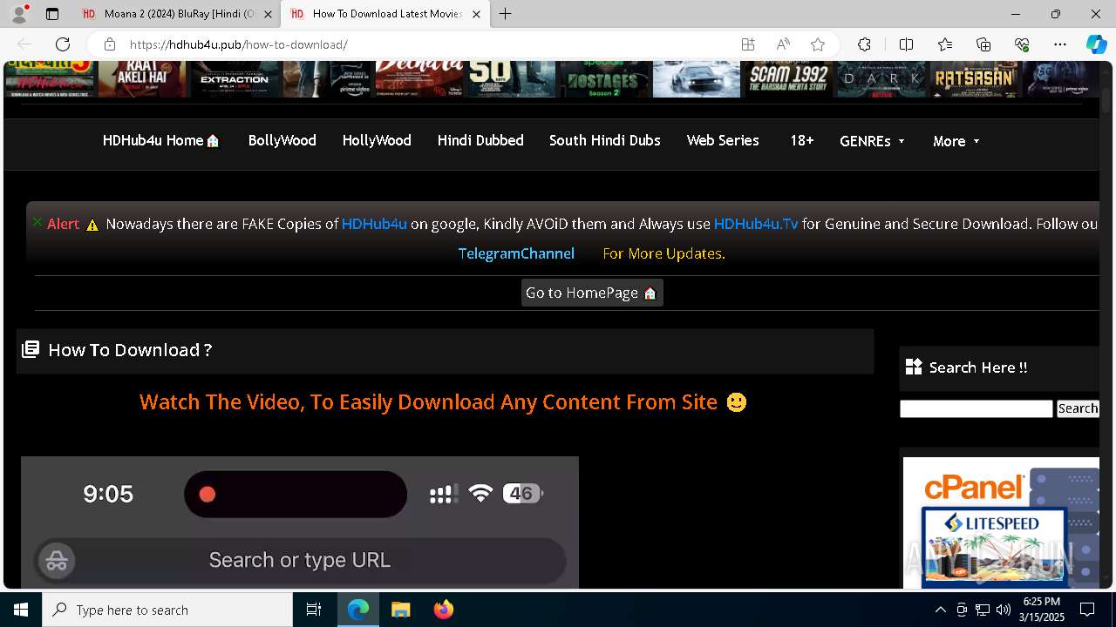Open the app available icon in address bar
1116x627 pixels.
pos(748,44)
